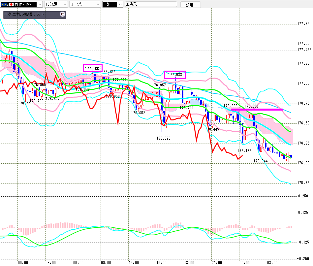Click the 176.329 low price label

[164, 138]
